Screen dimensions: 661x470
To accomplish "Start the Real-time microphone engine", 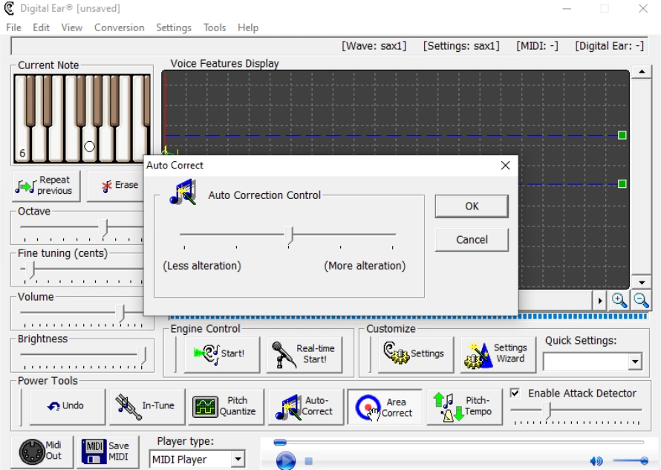I will (304, 353).
